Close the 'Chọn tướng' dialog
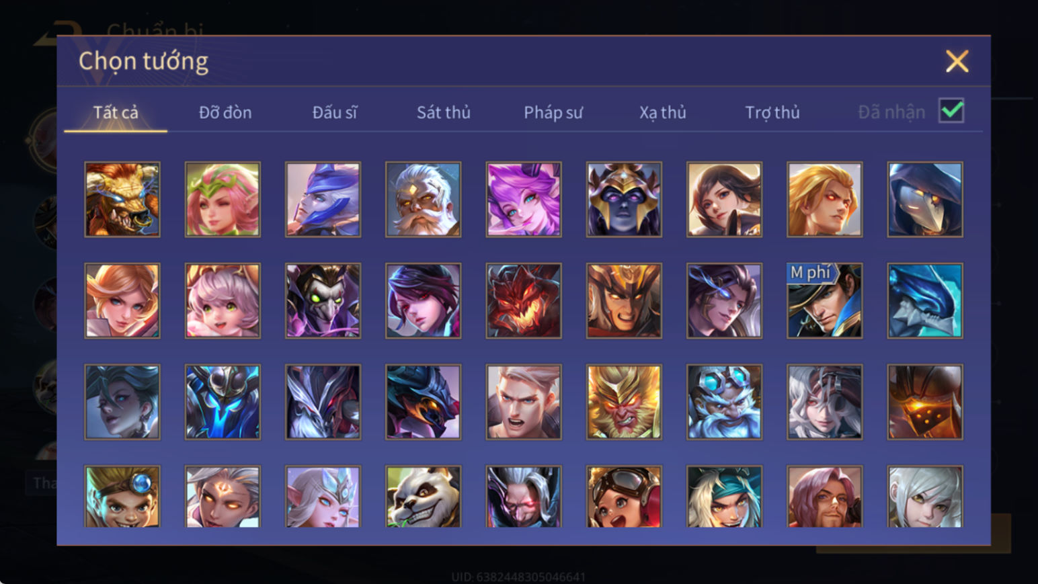 957,61
